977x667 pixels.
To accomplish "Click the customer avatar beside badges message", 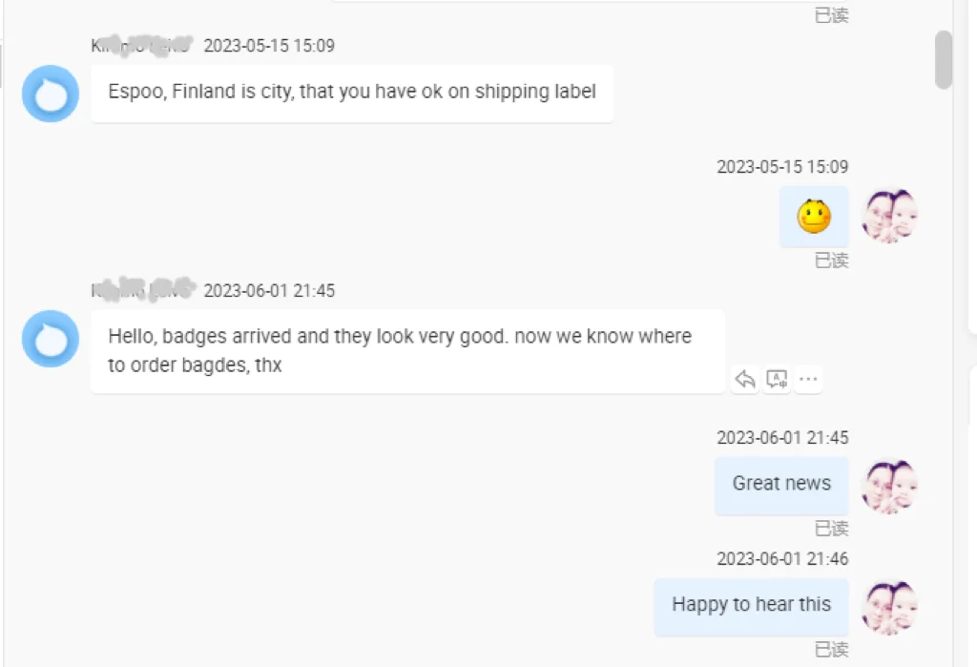I will click(x=51, y=339).
